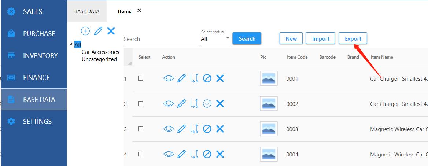Collapse the All category tree node
Viewport: 428px width, 166px height.
[x=71, y=45]
